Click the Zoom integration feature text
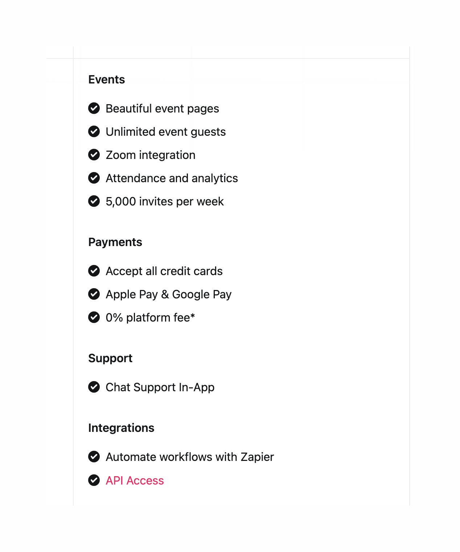This screenshot has width=460, height=552. tap(151, 155)
